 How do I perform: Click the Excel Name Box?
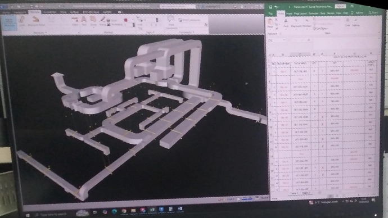point(277,40)
